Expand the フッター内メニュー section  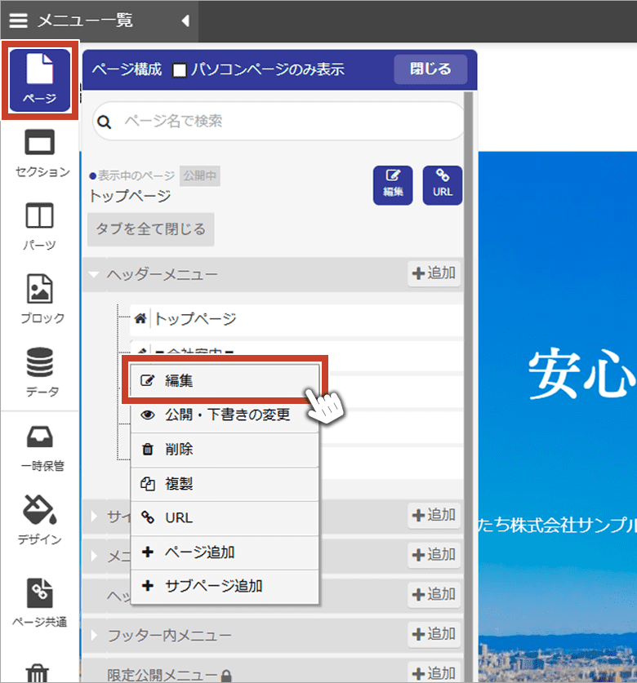click(94, 636)
